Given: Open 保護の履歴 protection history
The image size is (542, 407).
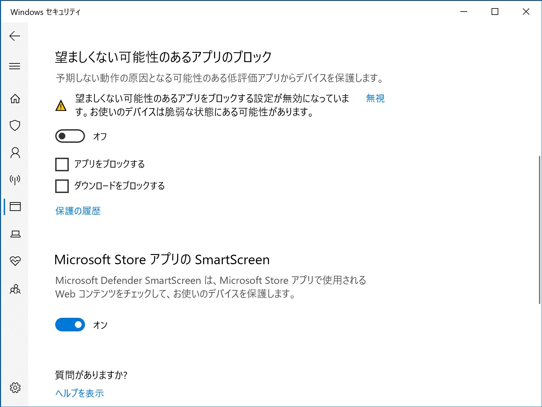Looking at the screenshot, I should 78,211.
